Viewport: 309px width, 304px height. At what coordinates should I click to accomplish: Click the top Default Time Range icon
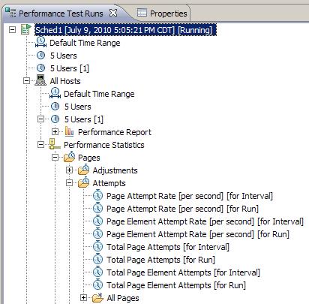tap(40, 42)
